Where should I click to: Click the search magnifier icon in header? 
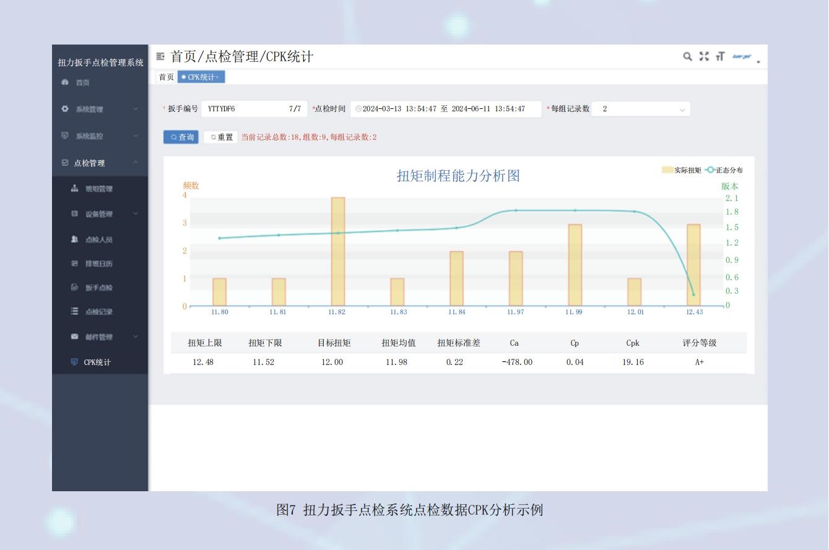click(687, 57)
